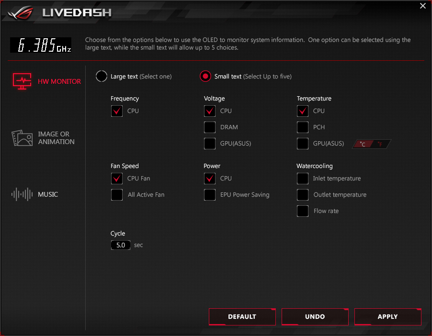Click the 6.385 GHz OLED preview

tap(41, 45)
